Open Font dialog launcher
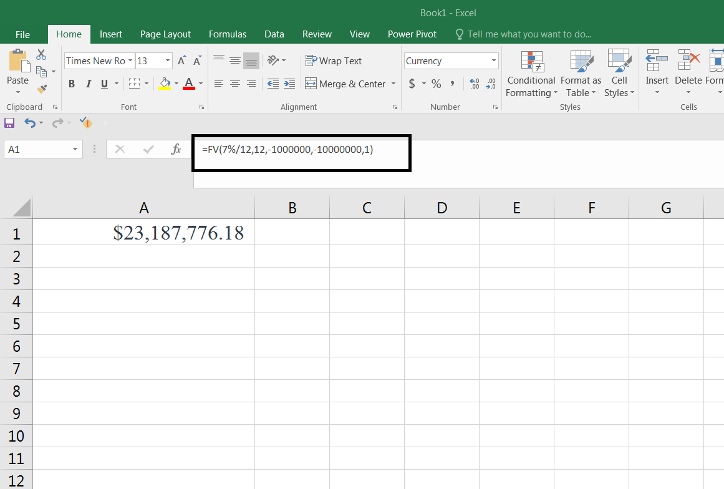This screenshot has width=724, height=489. (202, 107)
